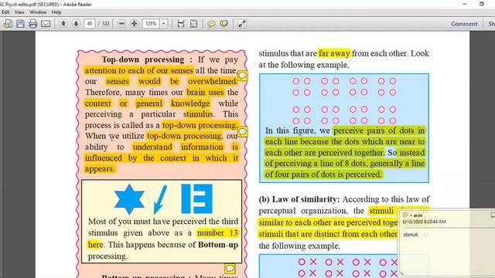Open the View menu

coord(19,12)
